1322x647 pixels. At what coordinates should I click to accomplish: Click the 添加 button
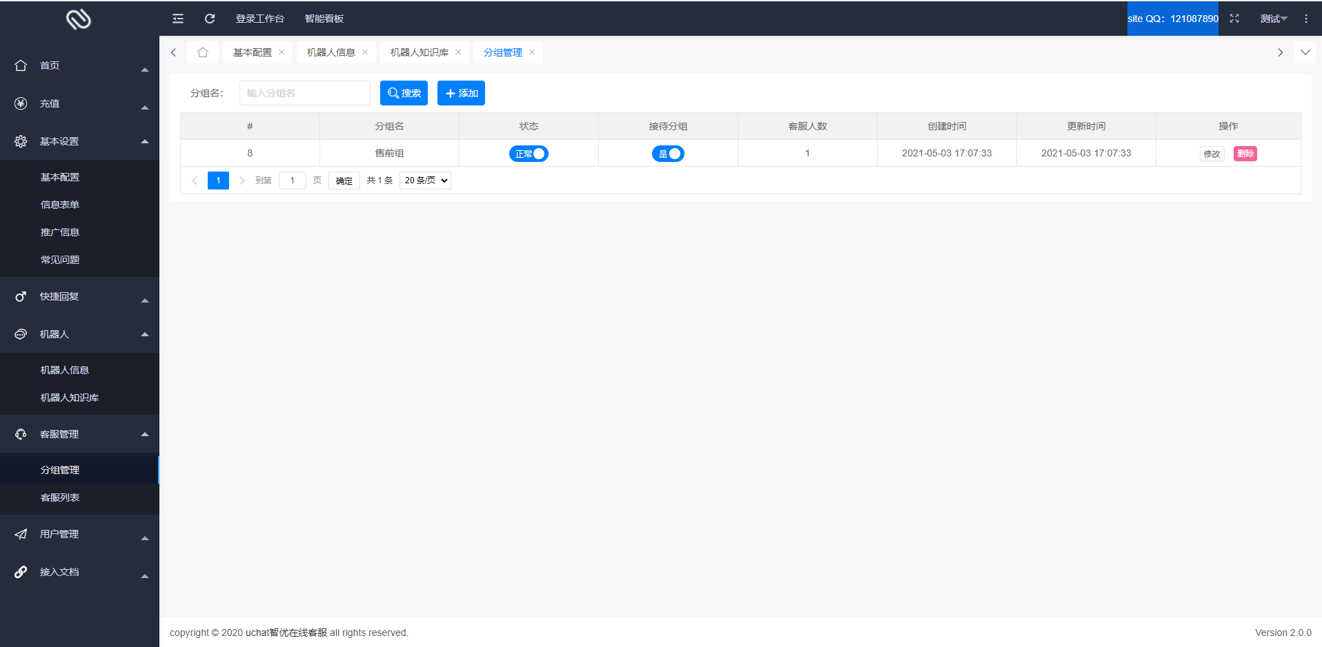[x=461, y=93]
